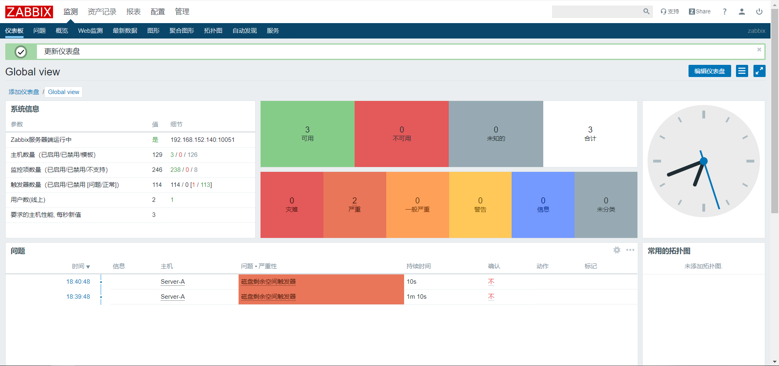
Task: Open the 问题 widget three-dots menu
Action: point(630,250)
